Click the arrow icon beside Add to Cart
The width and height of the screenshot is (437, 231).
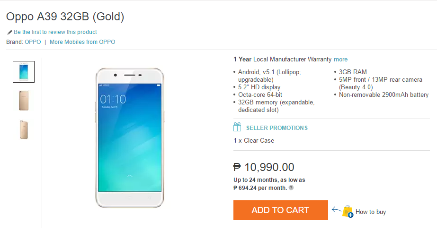tap(336, 209)
